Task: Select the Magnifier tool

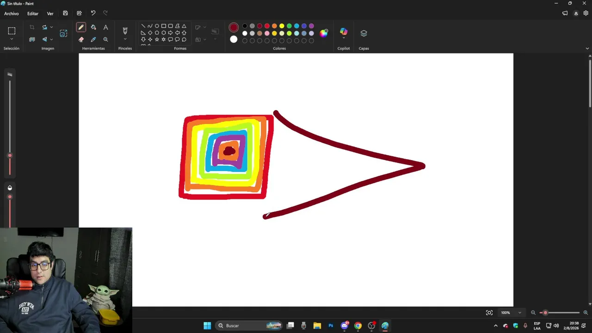Action: point(105,39)
